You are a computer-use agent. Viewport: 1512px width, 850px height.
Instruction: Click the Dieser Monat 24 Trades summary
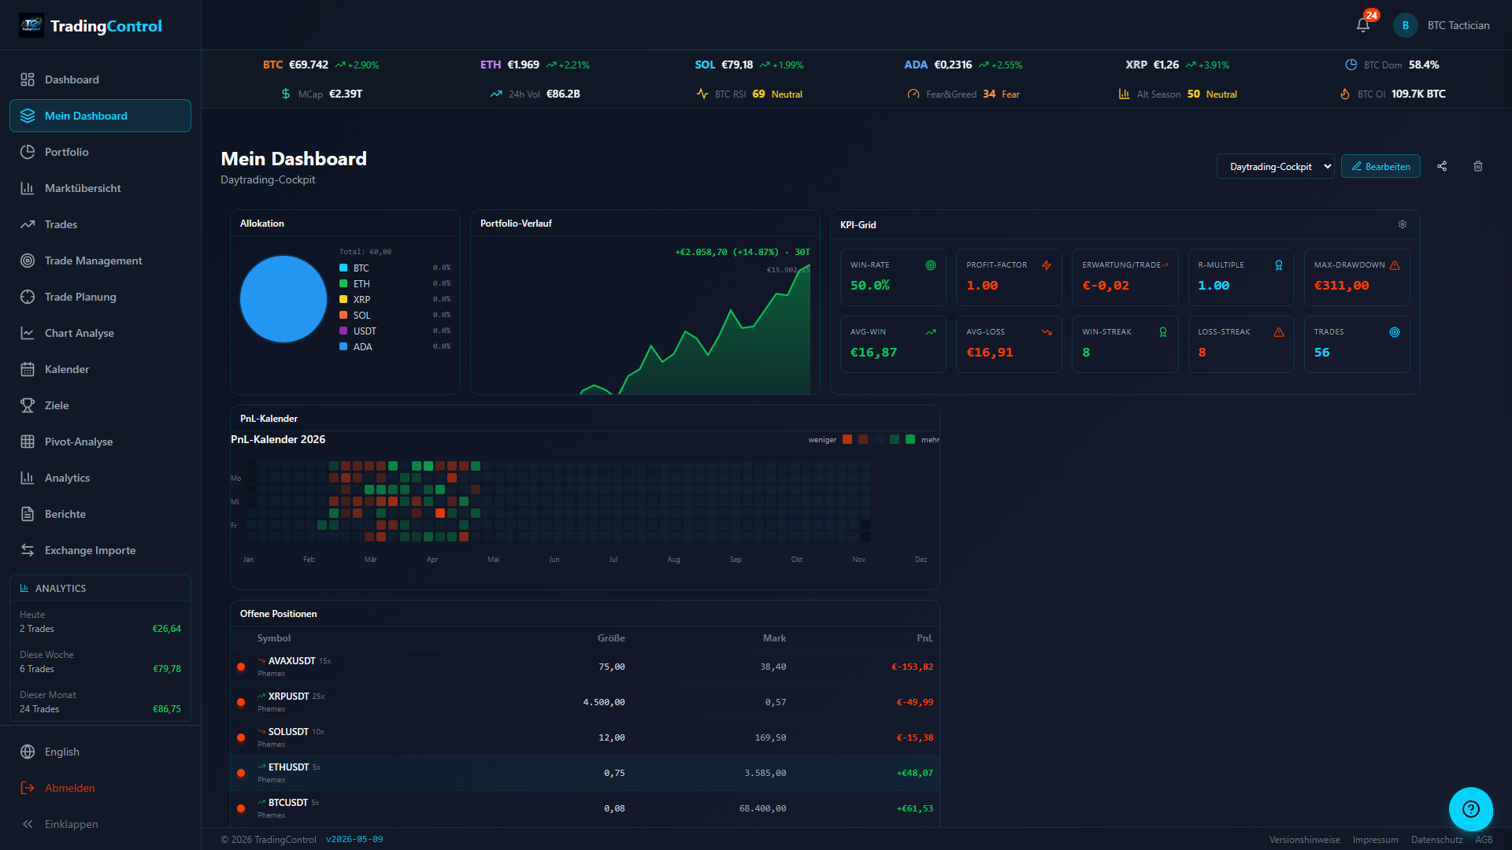coord(100,702)
